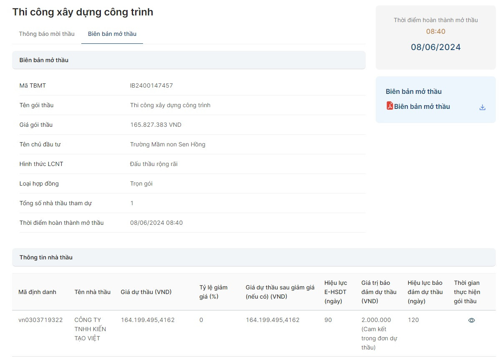Click the Mã TBMT value IB2400147457
500x357 pixels.
(151, 85)
